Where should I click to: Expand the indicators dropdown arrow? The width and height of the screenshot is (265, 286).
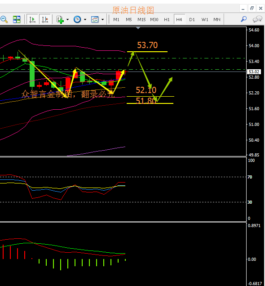coord(67,19)
